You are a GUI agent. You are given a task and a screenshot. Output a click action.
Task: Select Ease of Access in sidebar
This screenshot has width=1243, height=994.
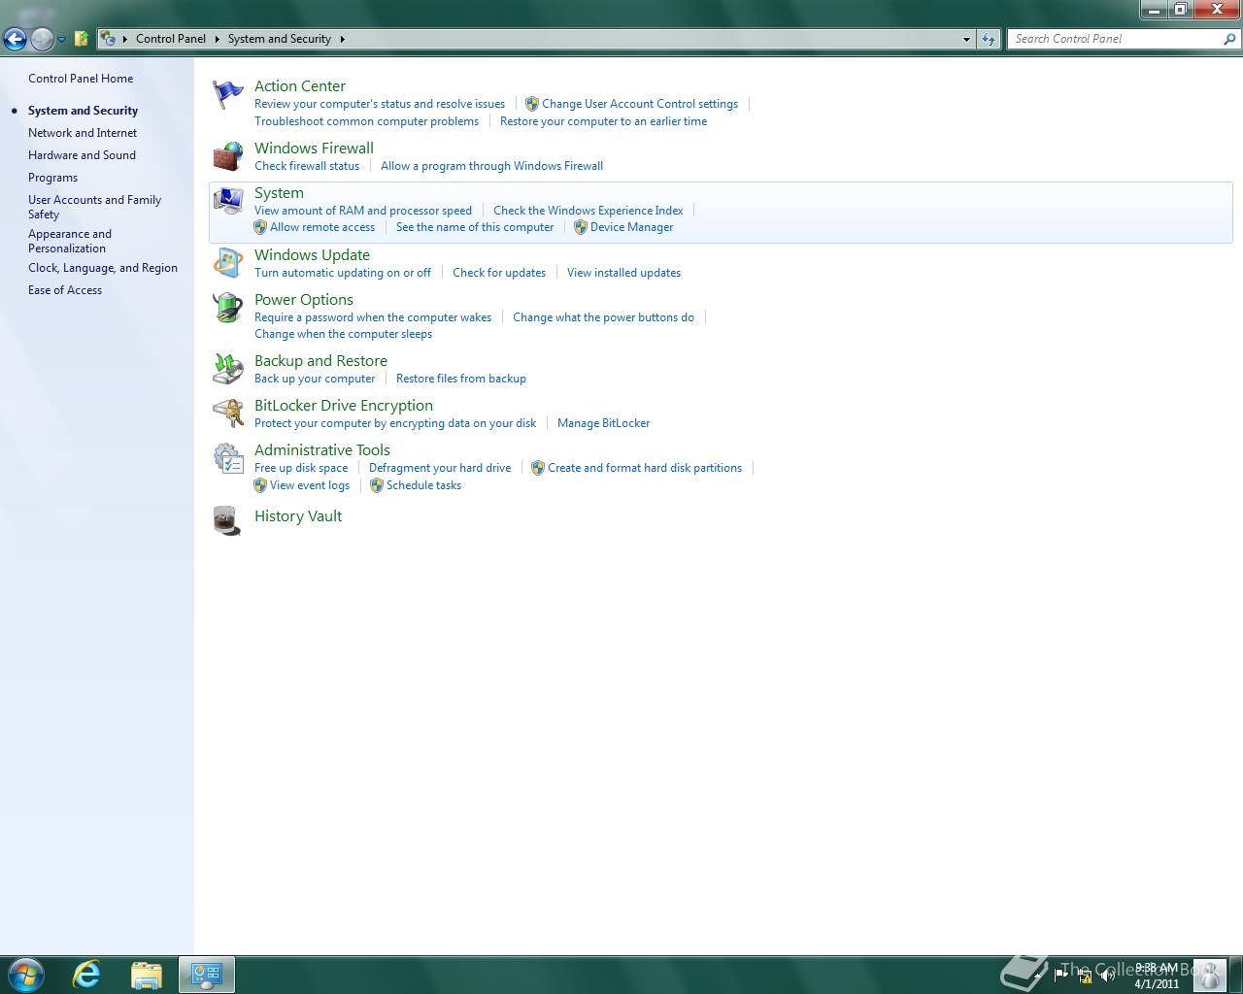pyautogui.click(x=65, y=290)
